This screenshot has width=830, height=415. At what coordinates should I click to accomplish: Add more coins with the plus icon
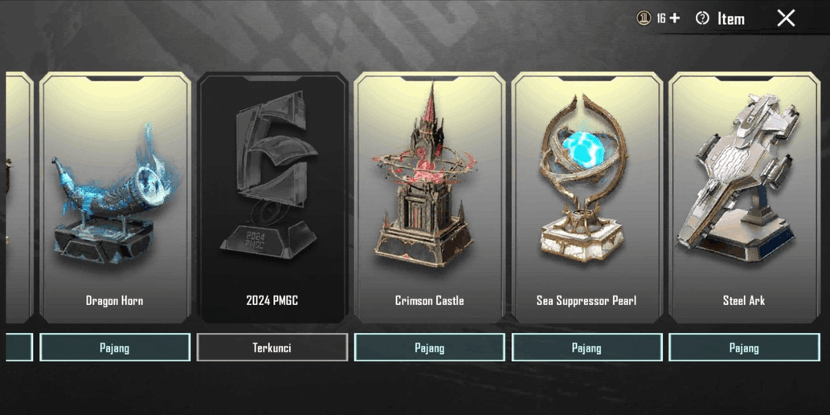coord(674,18)
